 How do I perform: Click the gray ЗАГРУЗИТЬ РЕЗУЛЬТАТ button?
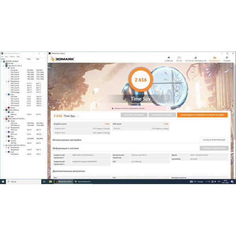pos(134,115)
